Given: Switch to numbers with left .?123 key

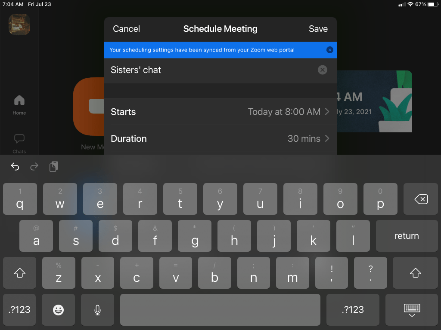Looking at the screenshot, I should (x=19, y=310).
